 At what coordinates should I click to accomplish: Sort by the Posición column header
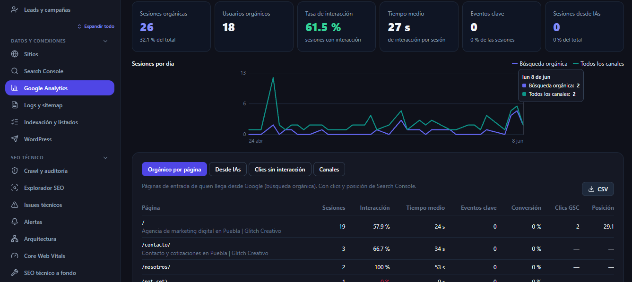coord(603,207)
